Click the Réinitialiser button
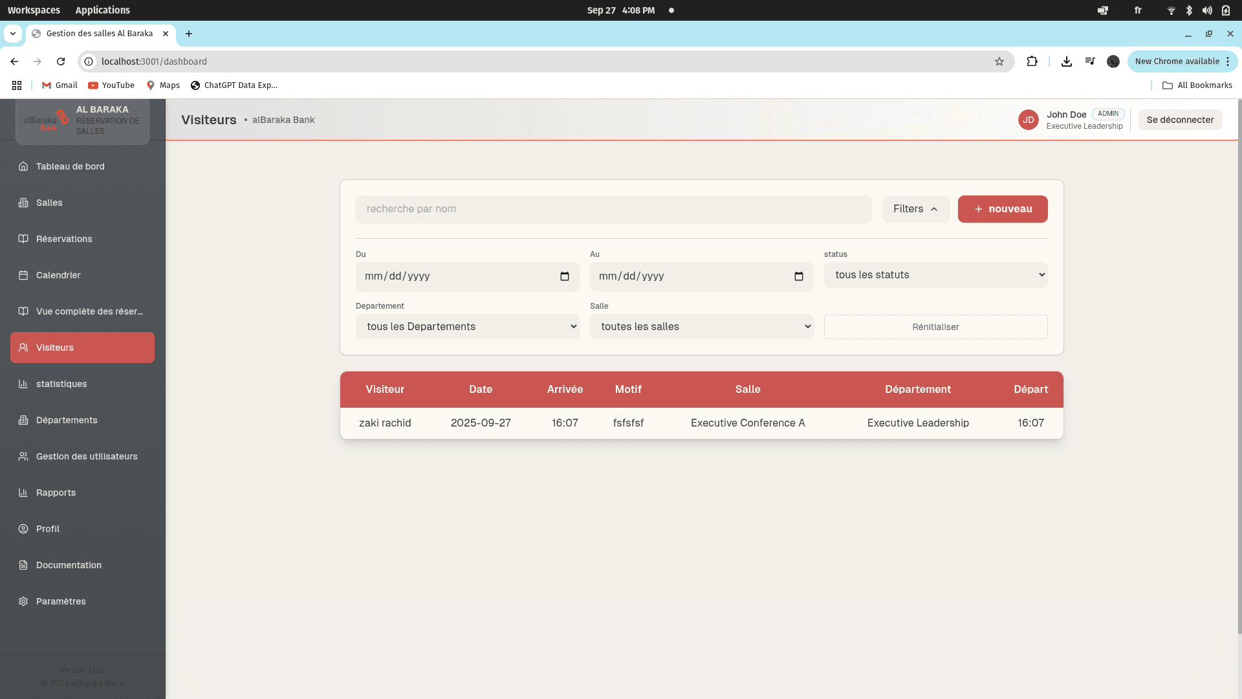The height and width of the screenshot is (699, 1242). [935, 327]
